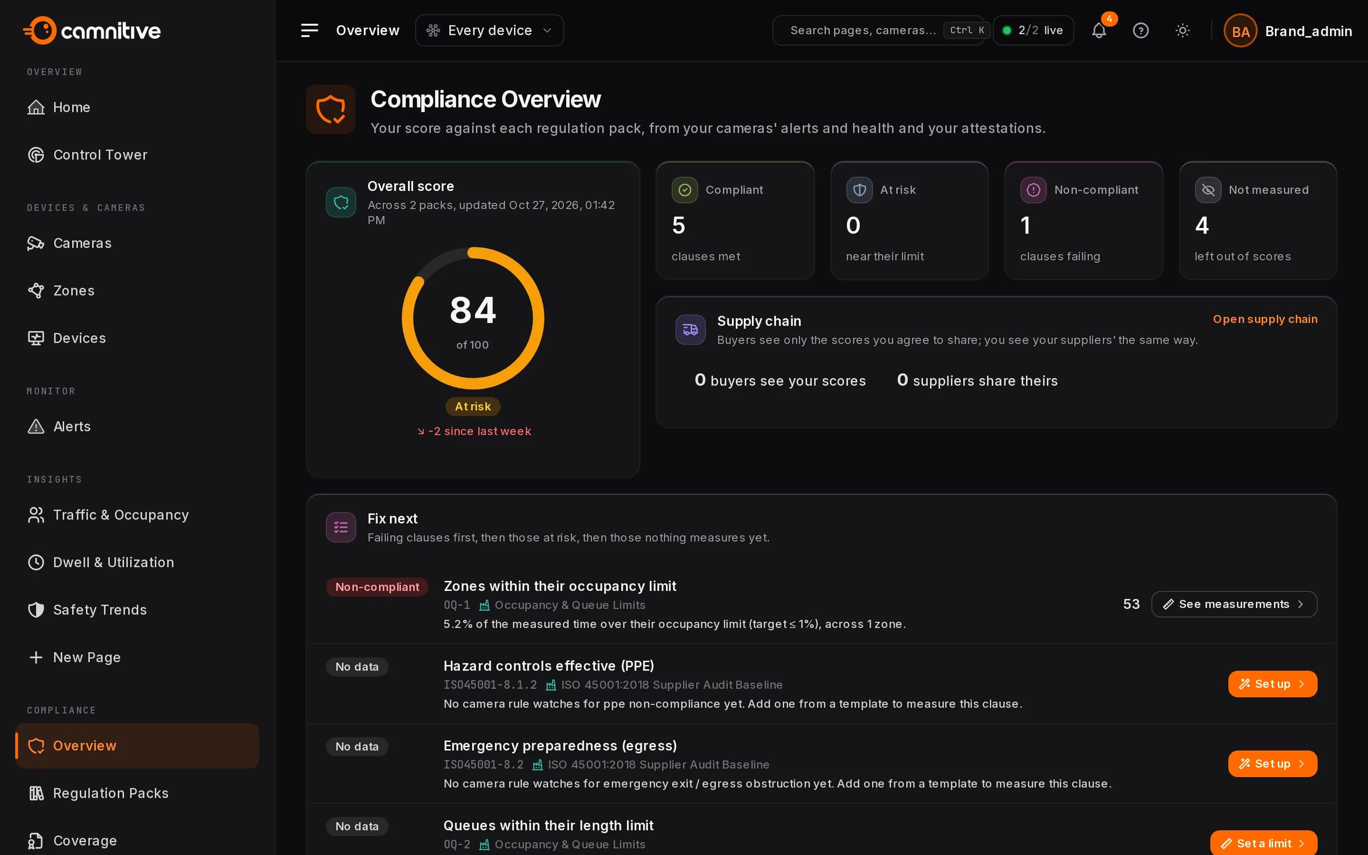The image size is (1368, 855).
Task: Click the Compliance Overview shield icon
Action: pyautogui.click(x=331, y=110)
